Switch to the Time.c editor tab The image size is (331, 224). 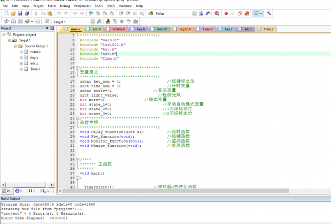click(x=266, y=29)
